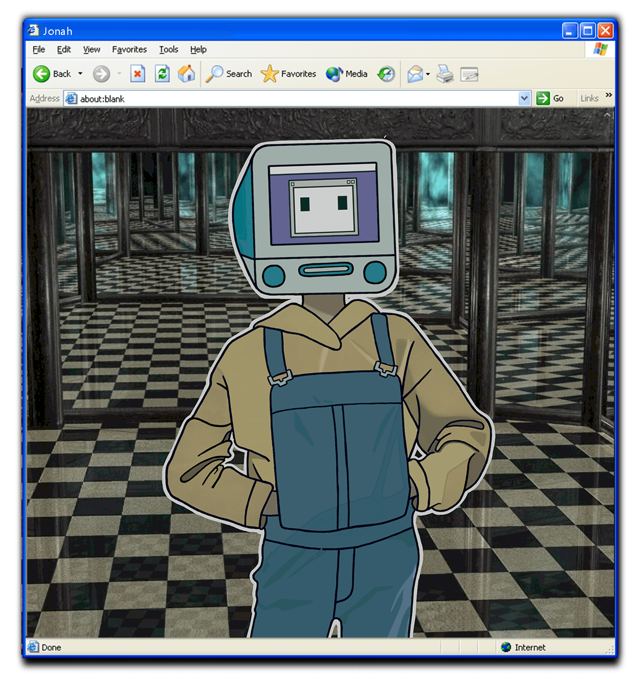Screen dimensions: 642x690
Task: Open the Tools menu
Action: coord(168,49)
